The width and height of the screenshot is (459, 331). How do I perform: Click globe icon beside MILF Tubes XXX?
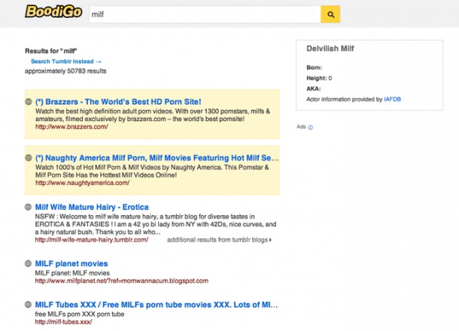[28, 305]
